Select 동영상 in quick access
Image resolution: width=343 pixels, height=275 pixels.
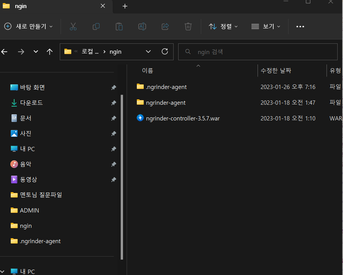tap(28, 179)
